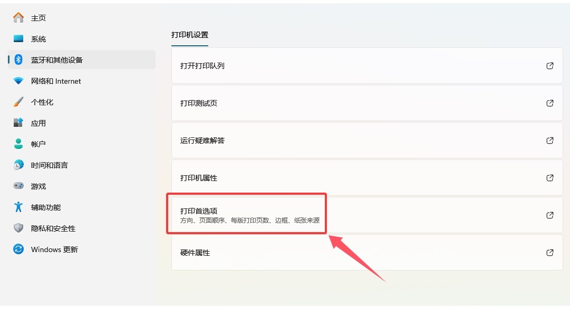
Task: Click the Privacy shield icon
Action: pyautogui.click(x=18, y=228)
